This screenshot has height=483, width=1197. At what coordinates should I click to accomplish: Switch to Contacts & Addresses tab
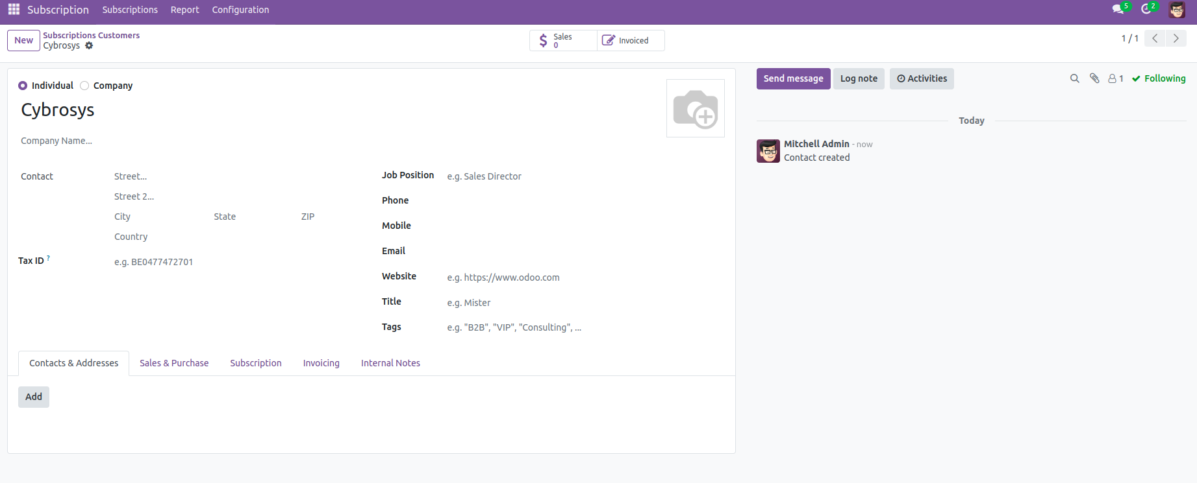[73, 363]
